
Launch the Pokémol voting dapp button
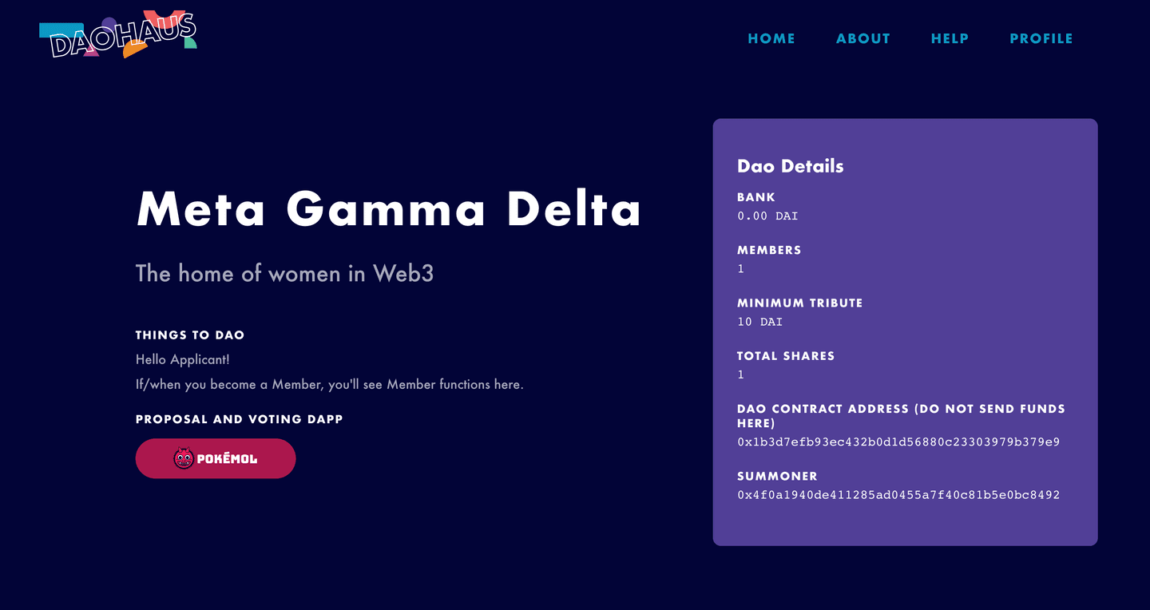tap(216, 458)
